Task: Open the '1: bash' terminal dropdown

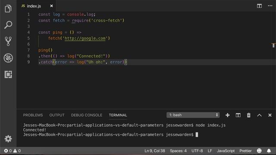Action: click(x=193, y=115)
